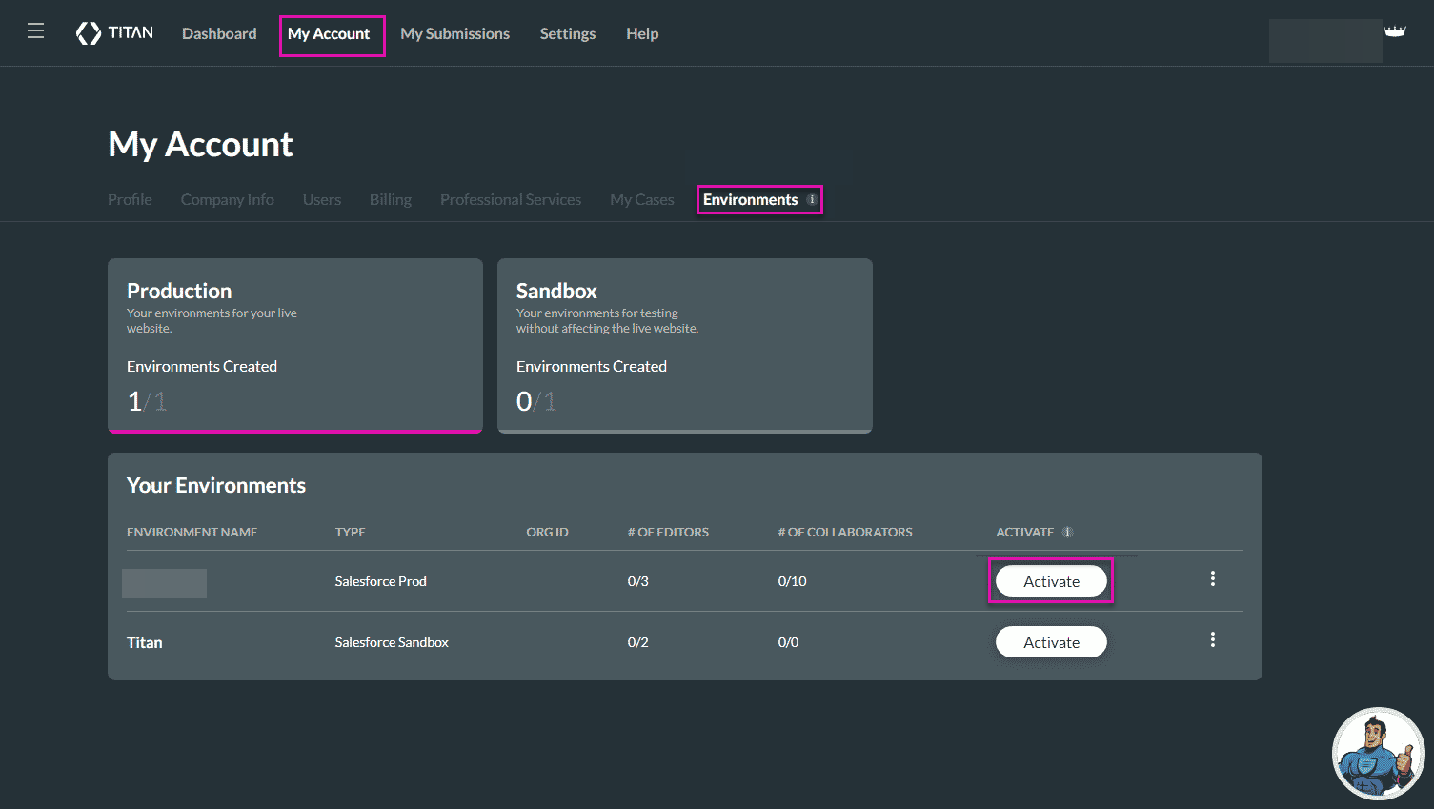Switch to the Billing tab
Image resolution: width=1434 pixels, height=809 pixels.
coord(390,199)
